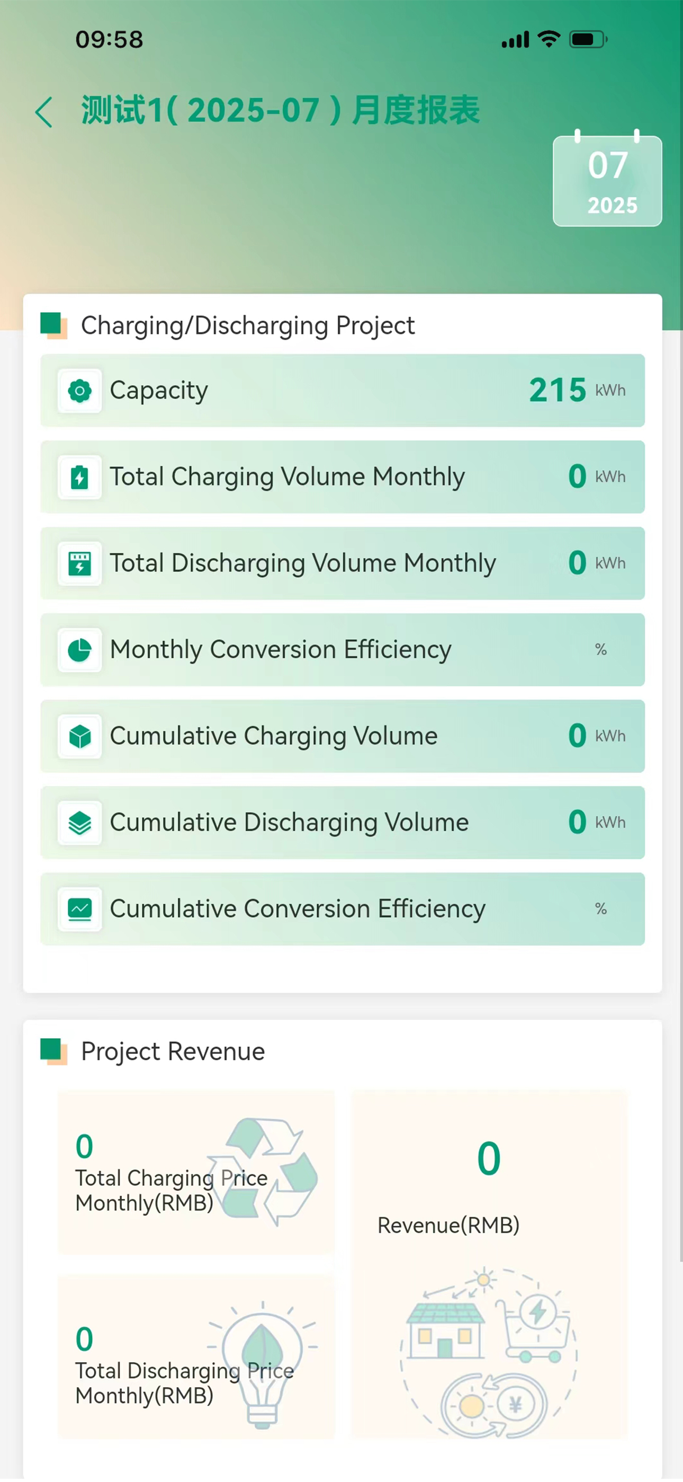Tap the Total Discharging Volume icon
Screen dimensions: 683x1482
tap(80, 563)
